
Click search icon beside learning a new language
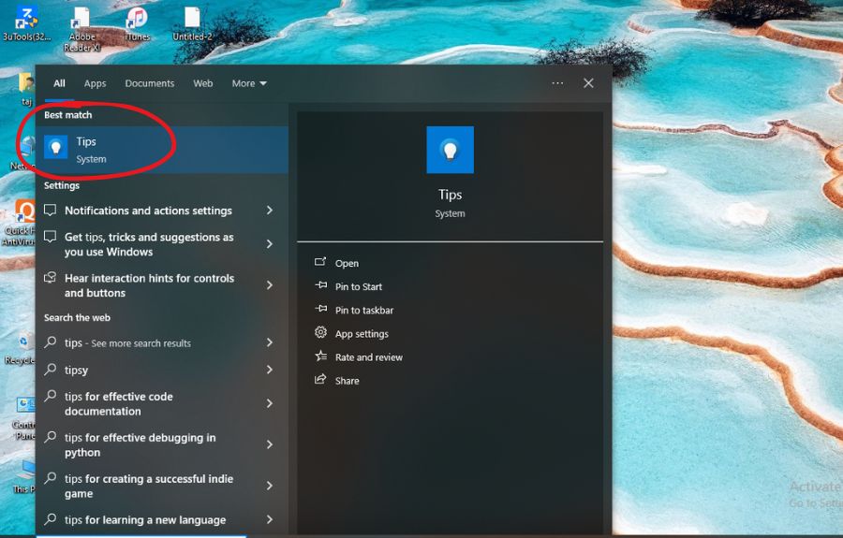tap(50, 519)
